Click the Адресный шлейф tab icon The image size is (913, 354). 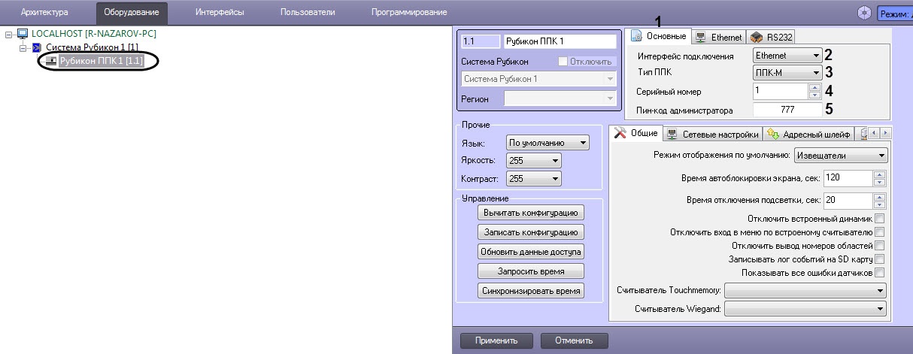click(x=772, y=135)
